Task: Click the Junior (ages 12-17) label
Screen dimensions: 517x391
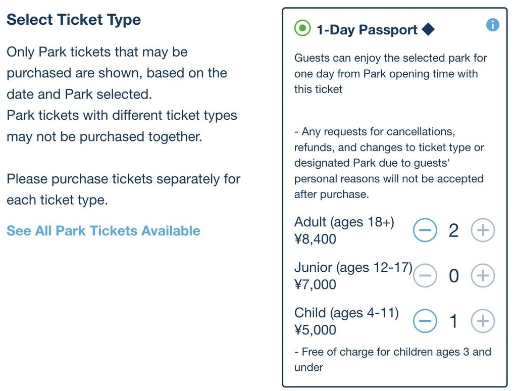Action: pyautogui.click(x=353, y=268)
